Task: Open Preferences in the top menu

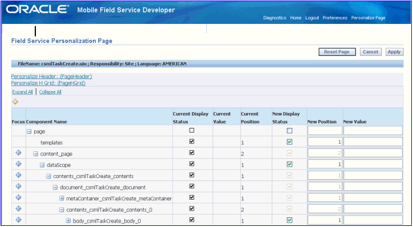Action: tap(335, 18)
